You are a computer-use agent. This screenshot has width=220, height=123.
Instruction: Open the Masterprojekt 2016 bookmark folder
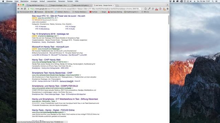pos(25,12)
